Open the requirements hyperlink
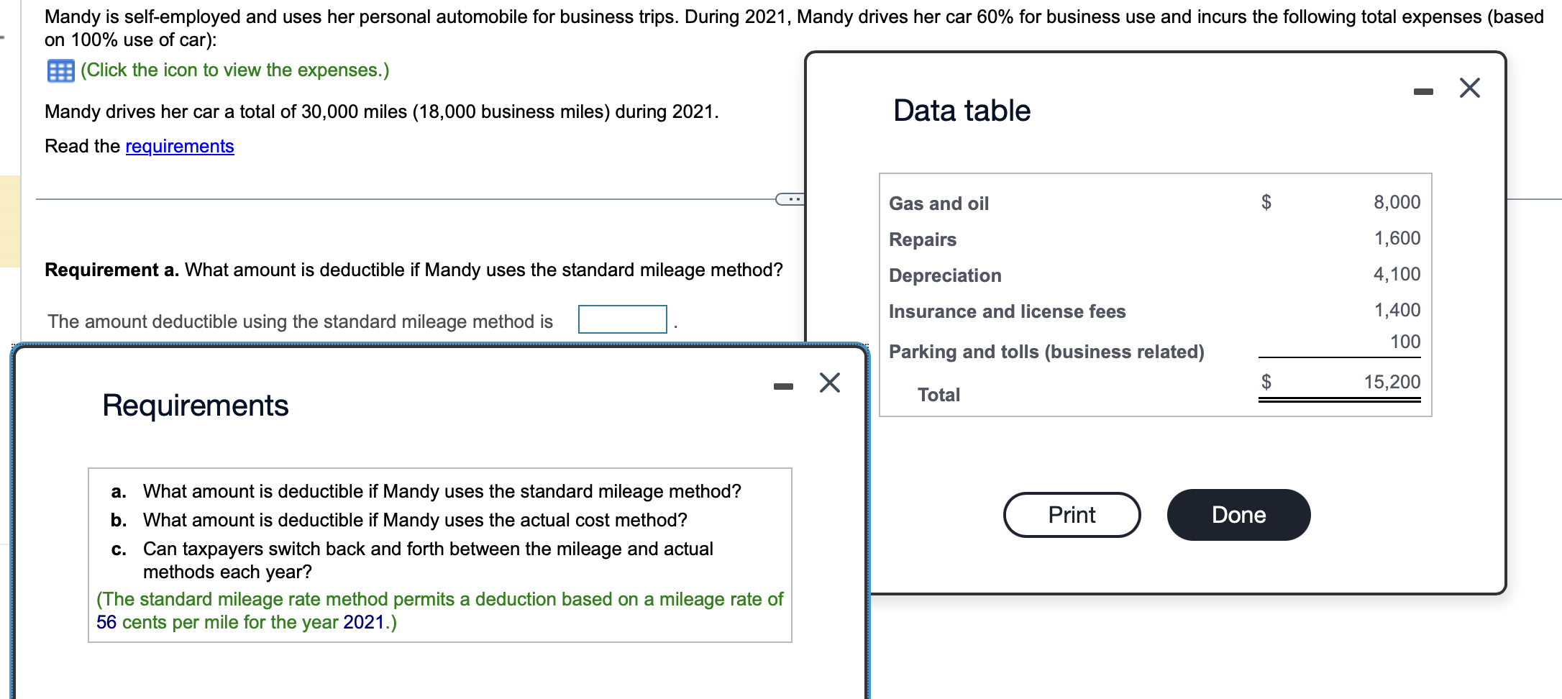Image resolution: width=1562 pixels, height=699 pixels. 180,146
